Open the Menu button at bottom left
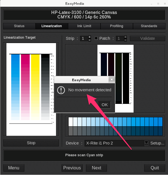The height and width of the screenshot is (175, 168). tap(14, 168)
